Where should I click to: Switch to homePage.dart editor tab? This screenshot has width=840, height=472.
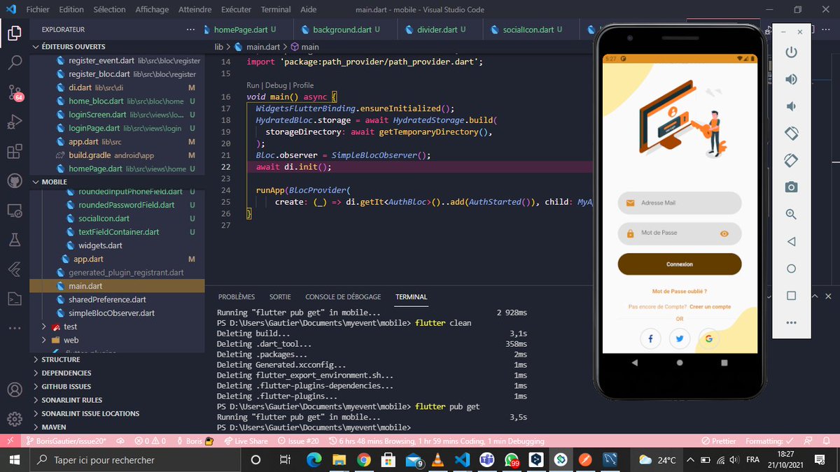click(244, 30)
